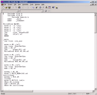Open the Window menu
The height and width of the screenshot is (95, 97).
pyautogui.click(x=37, y=5)
